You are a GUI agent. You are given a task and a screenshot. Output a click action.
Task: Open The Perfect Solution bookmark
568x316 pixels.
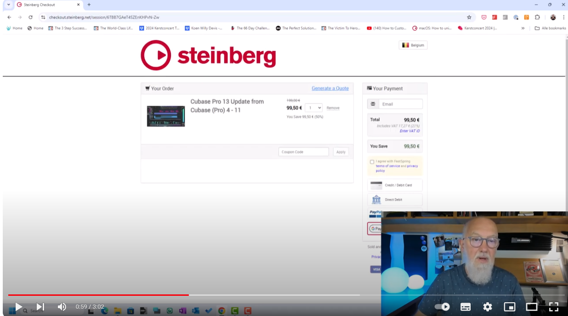coord(296,28)
